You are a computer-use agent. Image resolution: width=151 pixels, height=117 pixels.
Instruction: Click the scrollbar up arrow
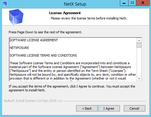tap(139, 40)
